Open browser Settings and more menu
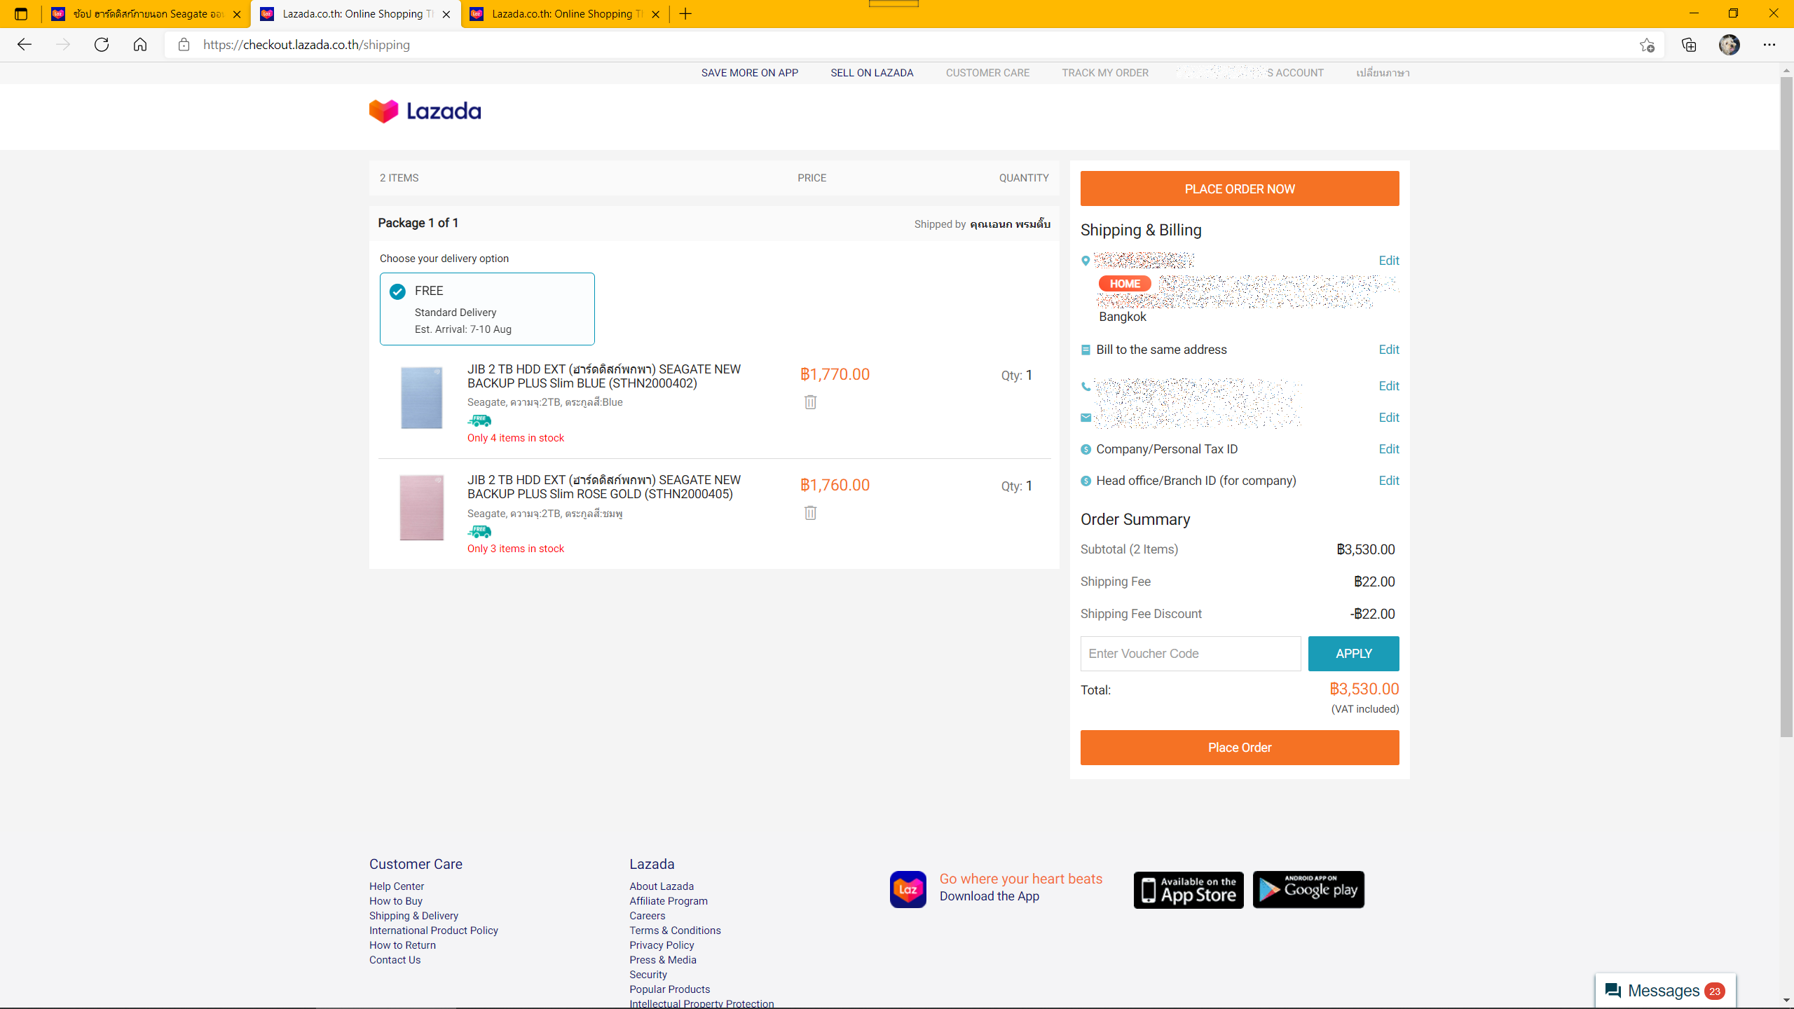Image resolution: width=1794 pixels, height=1009 pixels. (x=1769, y=45)
